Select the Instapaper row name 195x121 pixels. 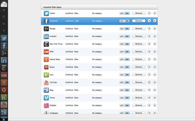click(x=54, y=113)
